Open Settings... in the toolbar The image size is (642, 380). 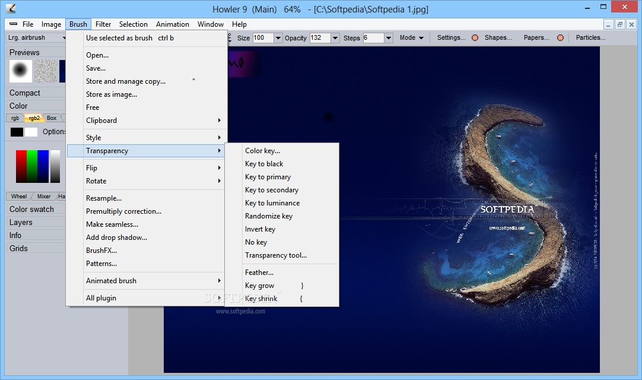point(451,38)
